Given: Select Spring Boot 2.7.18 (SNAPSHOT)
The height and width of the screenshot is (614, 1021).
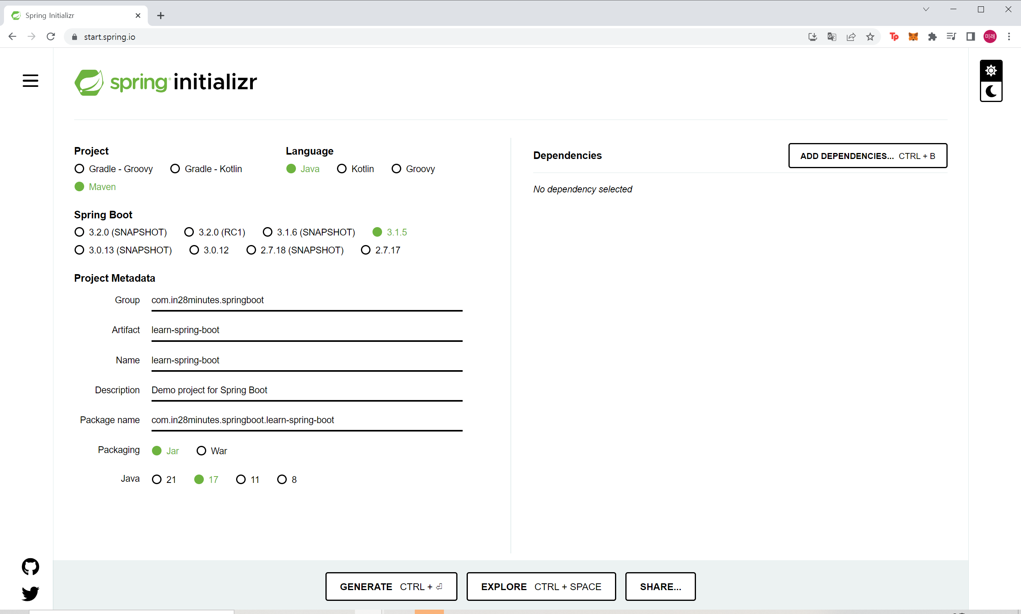Looking at the screenshot, I should point(295,250).
